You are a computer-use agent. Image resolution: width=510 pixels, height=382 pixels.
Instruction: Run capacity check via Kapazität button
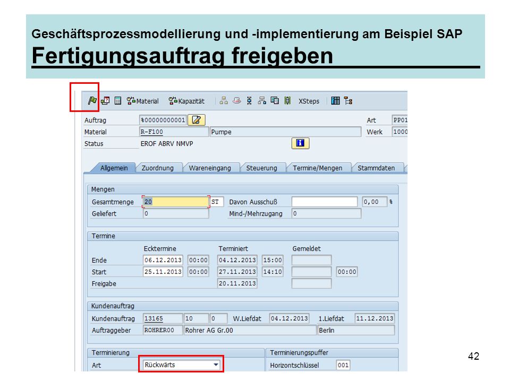click(186, 101)
